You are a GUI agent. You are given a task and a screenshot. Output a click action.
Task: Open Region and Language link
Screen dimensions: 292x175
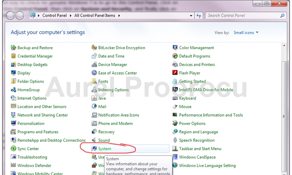pyautogui.click(x=199, y=132)
